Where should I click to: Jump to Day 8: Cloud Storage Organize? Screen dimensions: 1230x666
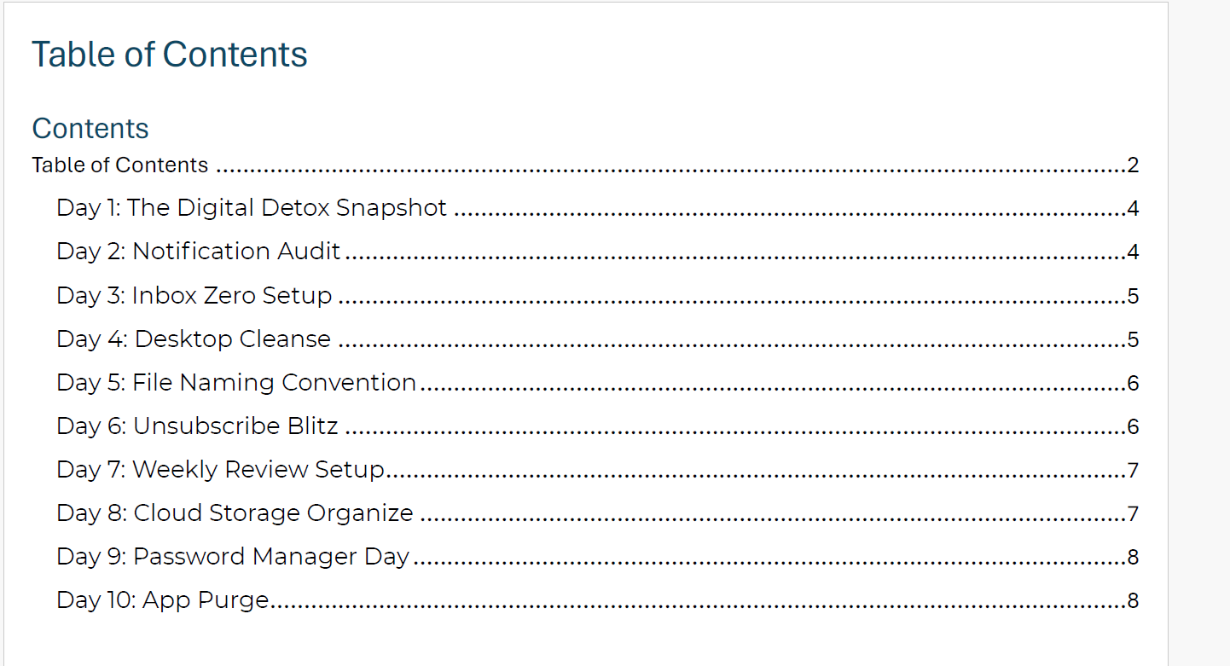[235, 513]
